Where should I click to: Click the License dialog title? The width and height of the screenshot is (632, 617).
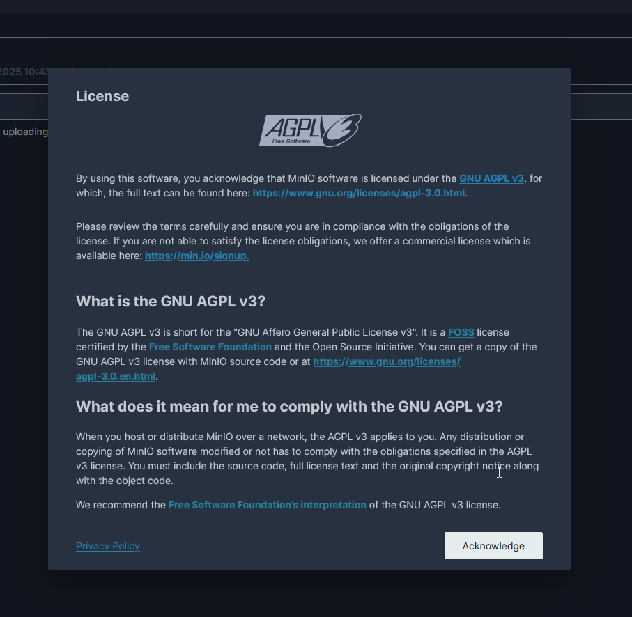pos(102,96)
